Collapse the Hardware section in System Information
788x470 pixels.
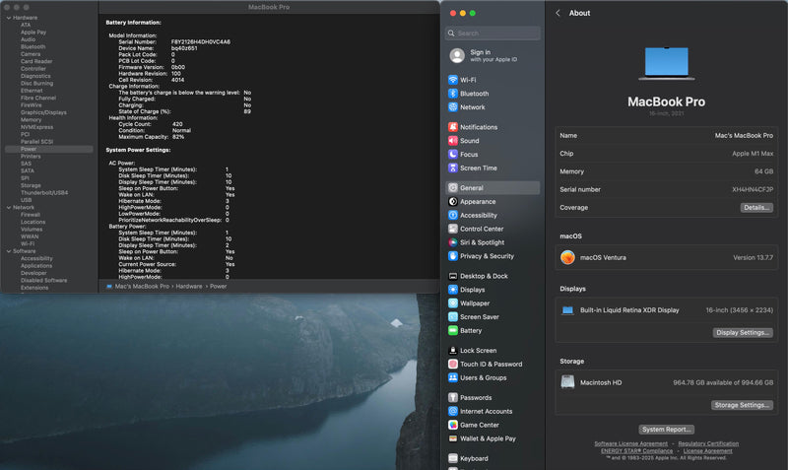point(8,18)
